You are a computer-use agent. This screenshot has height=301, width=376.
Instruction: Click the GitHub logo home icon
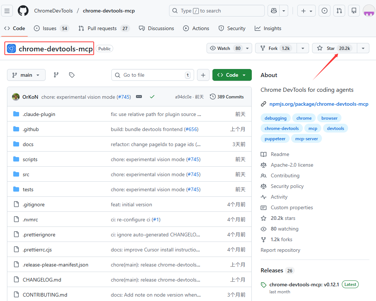click(x=23, y=11)
